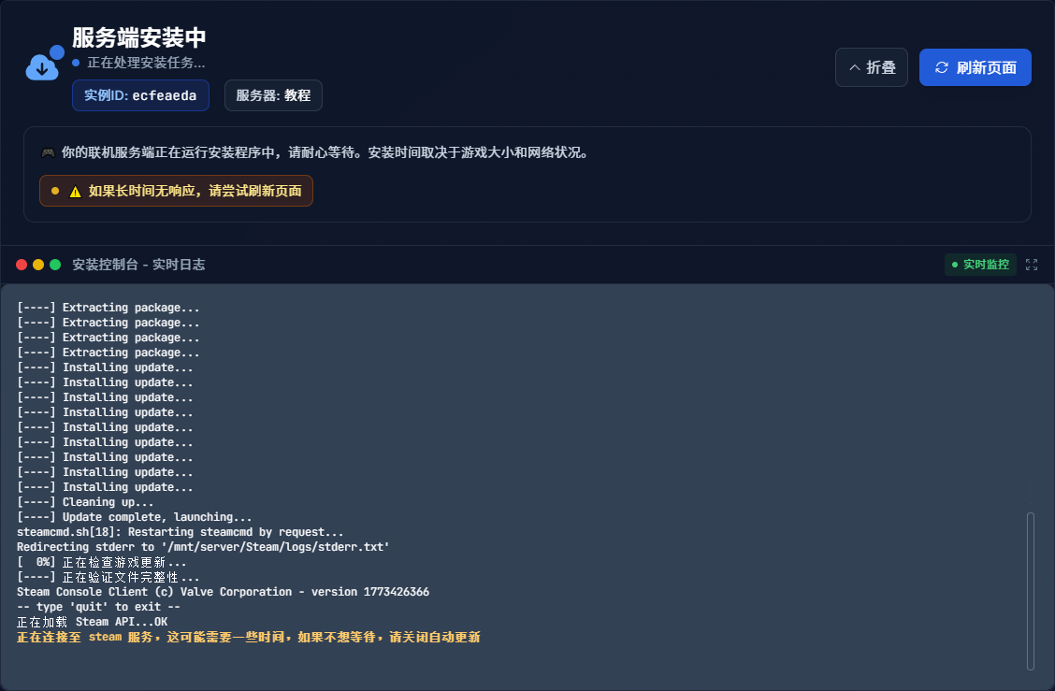Click the 安装控制台 - 实时日志 title
1055x691 pixels.
coord(138,265)
